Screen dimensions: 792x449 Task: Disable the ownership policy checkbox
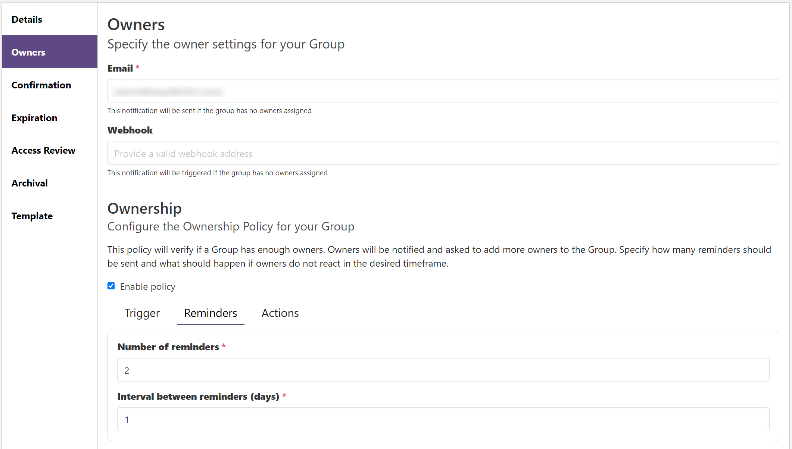(111, 286)
